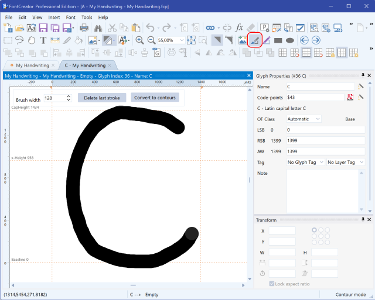Image resolution: width=375 pixels, height=300 pixels.
Task: Select the center transform origin radio
Action: point(321,236)
